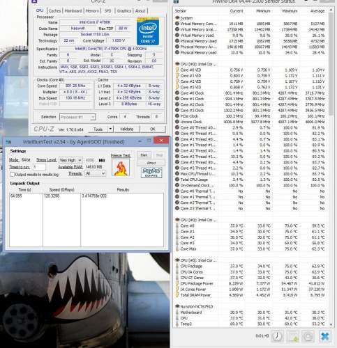Viewport: 337px width, 348px height.
Task: Click the vertical scrollbar thumb in HWiNFO
Action: [x=331, y=64]
